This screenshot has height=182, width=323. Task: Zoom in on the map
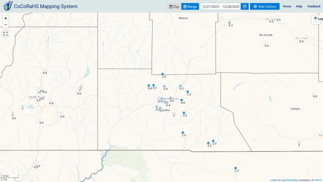pyautogui.click(x=6, y=18)
